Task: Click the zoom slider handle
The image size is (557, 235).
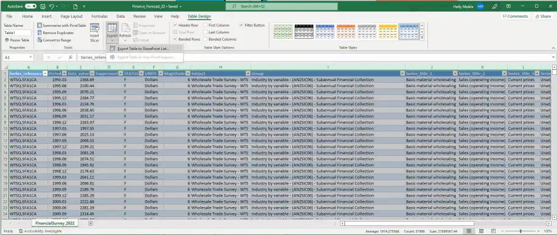Action: (520, 231)
